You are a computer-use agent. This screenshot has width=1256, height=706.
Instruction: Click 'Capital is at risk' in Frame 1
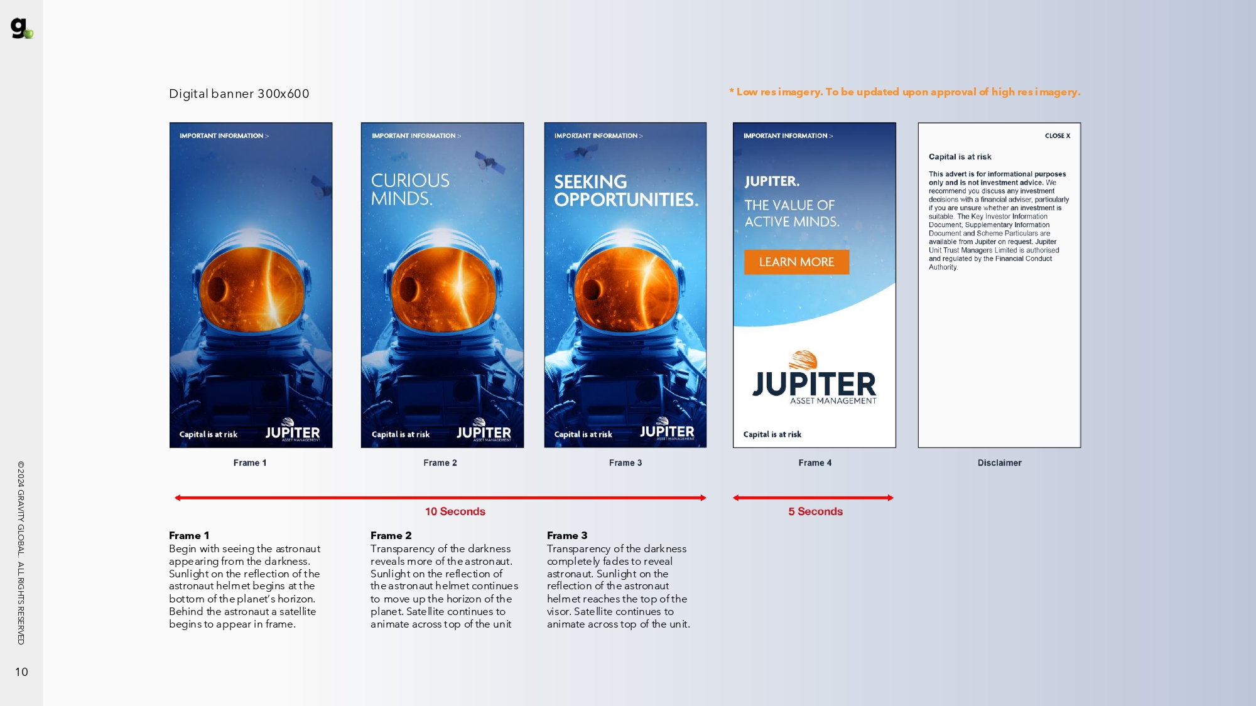click(208, 434)
